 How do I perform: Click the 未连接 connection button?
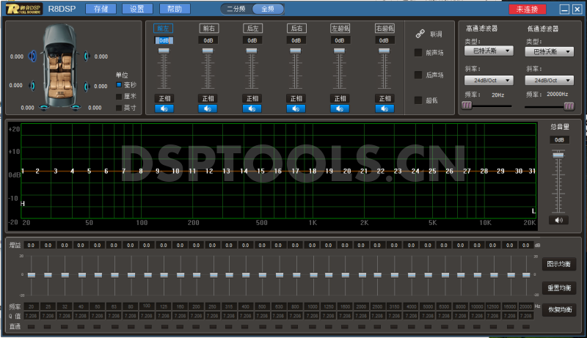[x=527, y=10]
